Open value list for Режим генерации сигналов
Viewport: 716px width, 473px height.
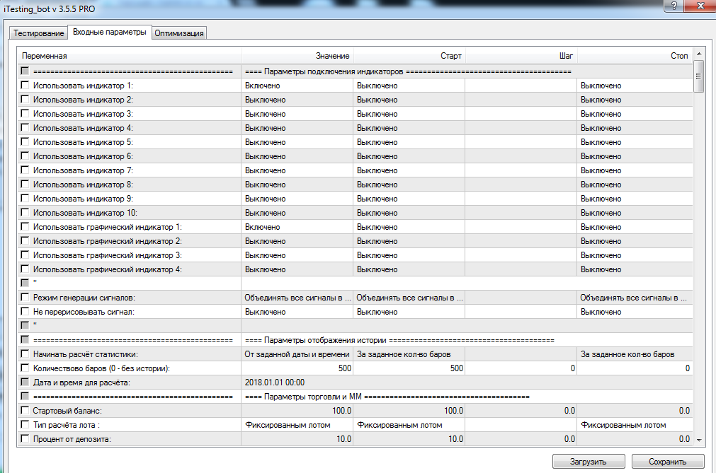(297, 298)
